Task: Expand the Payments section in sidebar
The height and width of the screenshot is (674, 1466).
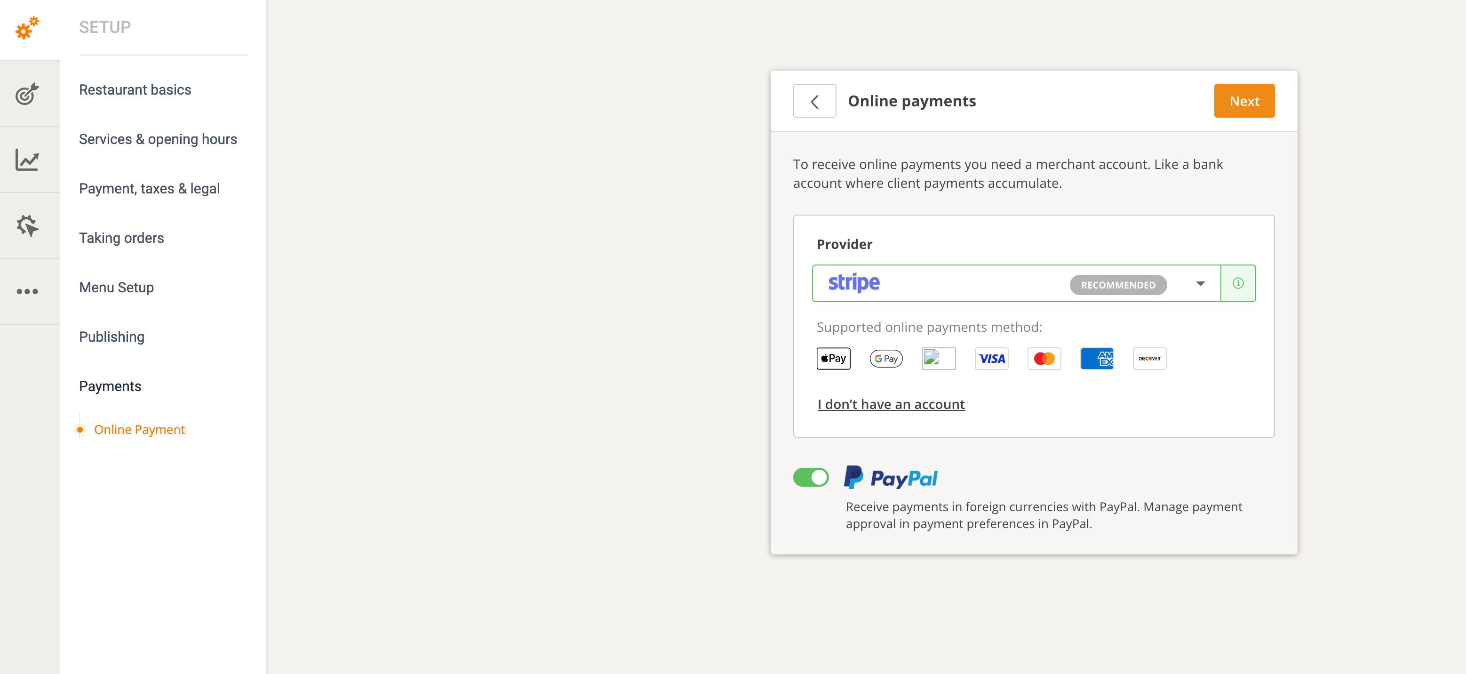Action: coord(110,386)
